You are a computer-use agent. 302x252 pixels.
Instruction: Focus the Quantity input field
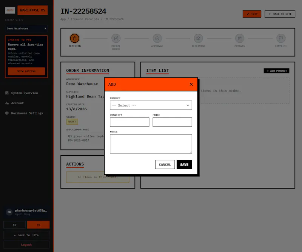[129, 122]
